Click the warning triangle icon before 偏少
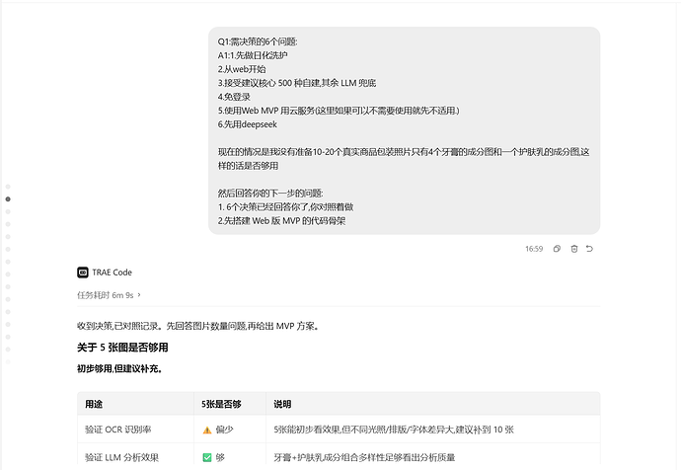 pos(207,431)
